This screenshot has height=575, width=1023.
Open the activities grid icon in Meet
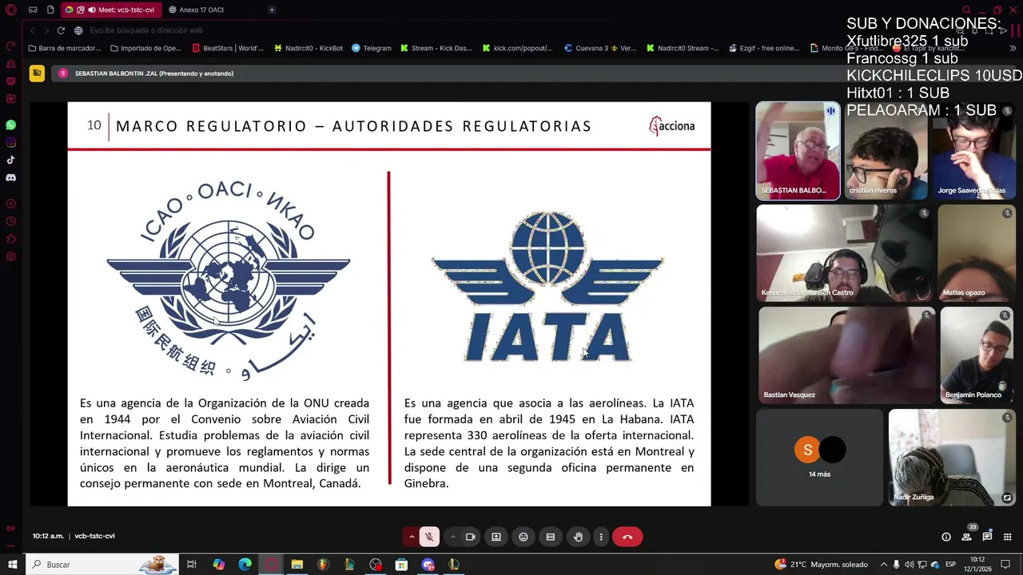pyautogui.click(x=1007, y=537)
